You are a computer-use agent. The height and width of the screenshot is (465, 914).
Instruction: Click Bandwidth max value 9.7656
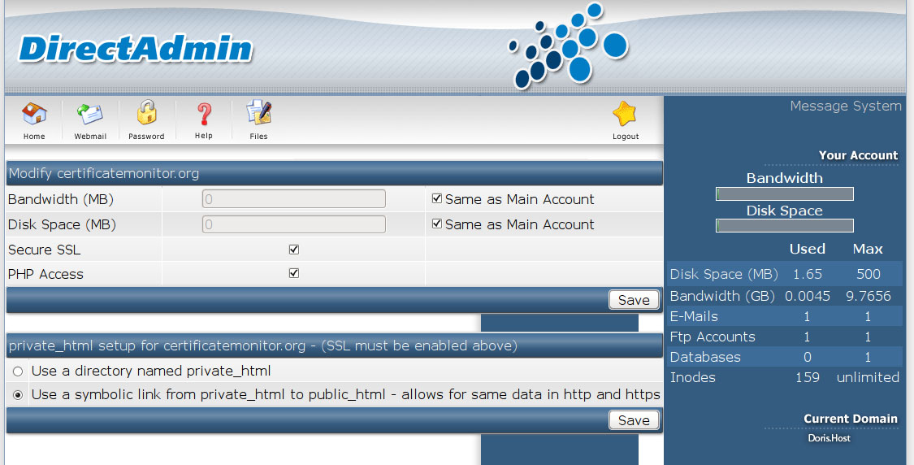click(x=868, y=296)
